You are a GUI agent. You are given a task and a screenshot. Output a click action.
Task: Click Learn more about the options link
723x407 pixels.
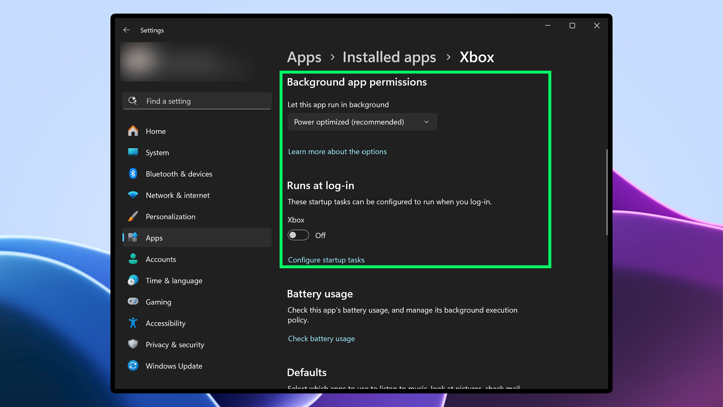(x=337, y=152)
